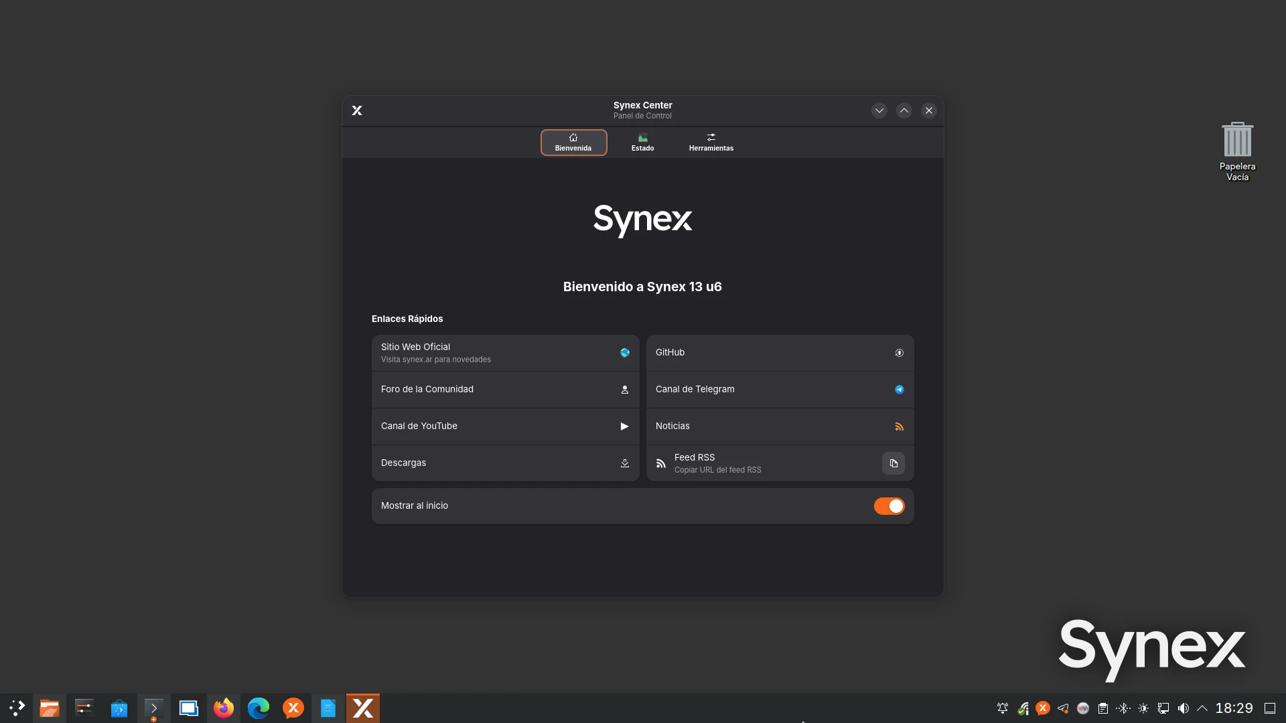Click the Synex X logo in titlebar

357,110
